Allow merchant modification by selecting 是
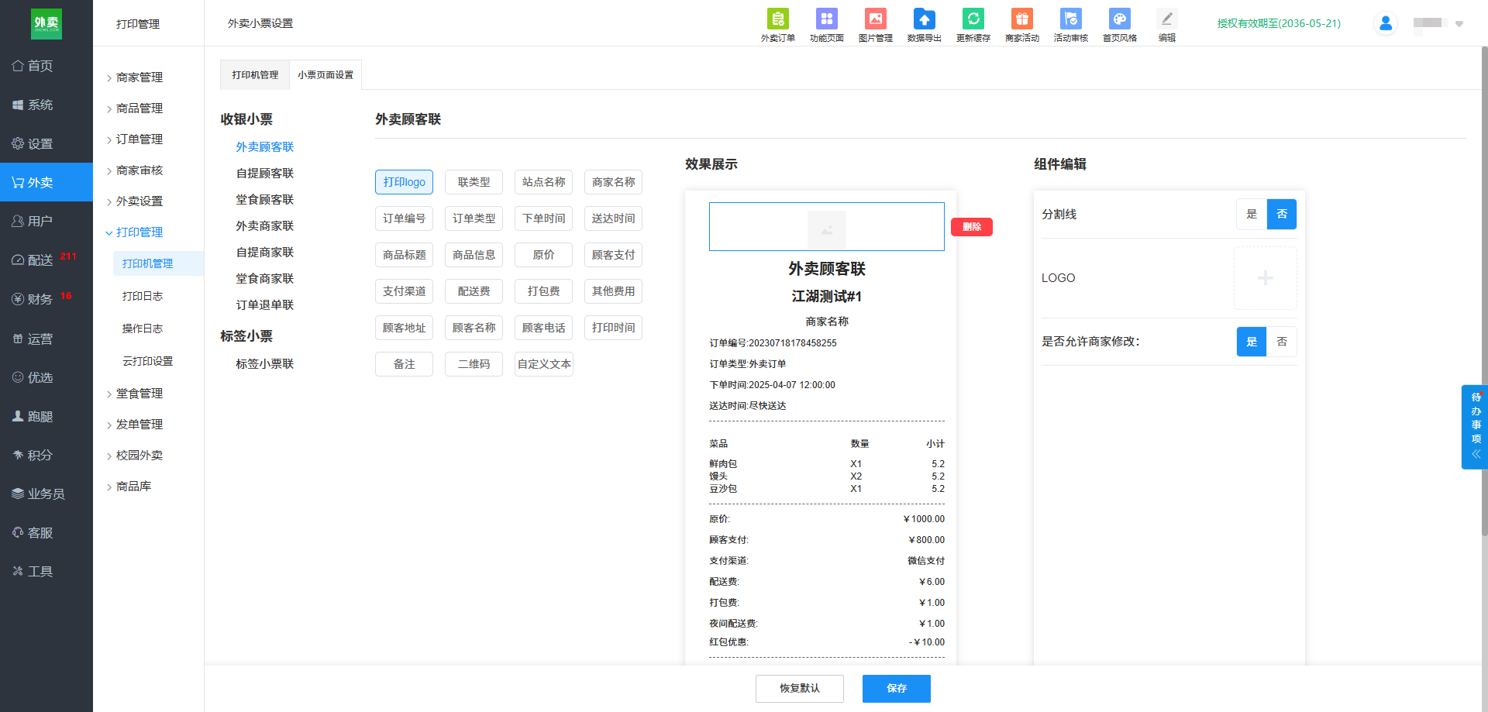The image size is (1488, 712). (1252, 342)
